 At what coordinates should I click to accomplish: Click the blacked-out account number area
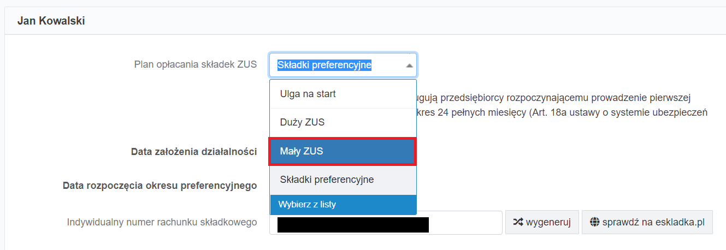tap(352, 224)
